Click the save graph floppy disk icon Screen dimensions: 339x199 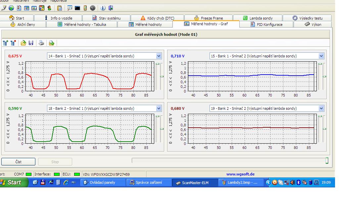(31, 43)
